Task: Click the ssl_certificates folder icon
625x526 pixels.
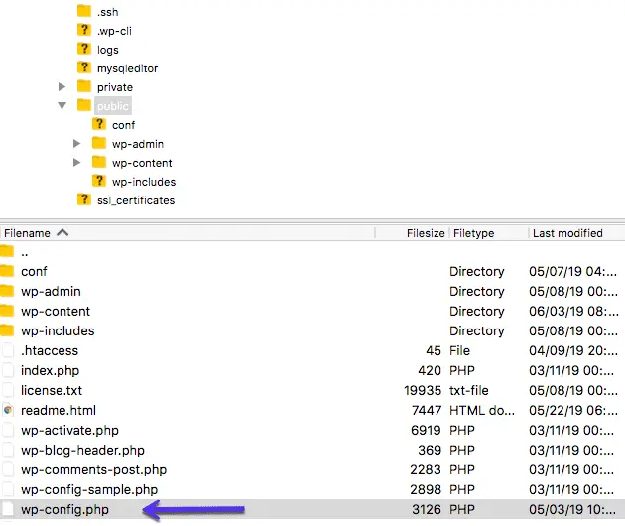Action: (x=84, y=200)
